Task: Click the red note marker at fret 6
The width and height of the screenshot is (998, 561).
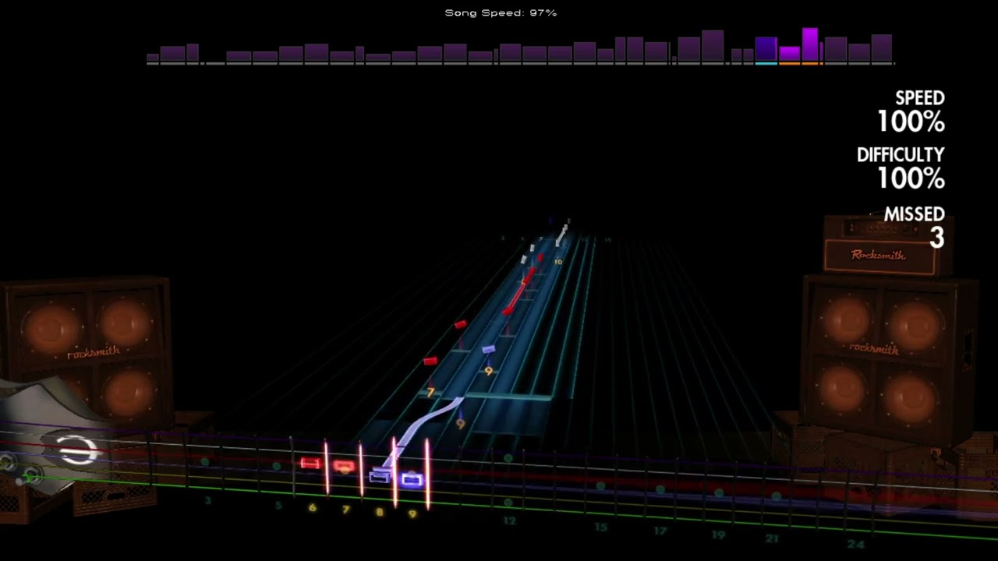Action: (x=310, y=464)
